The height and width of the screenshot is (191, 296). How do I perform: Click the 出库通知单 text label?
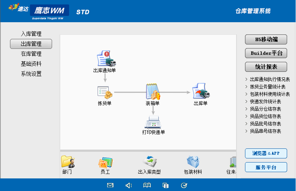pyautogui.click(x=104, y=71)
